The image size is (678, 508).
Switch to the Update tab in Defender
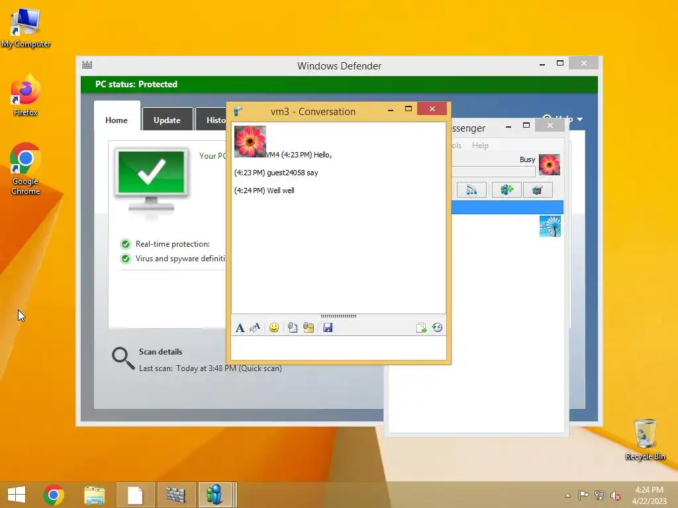pos(167,120)
